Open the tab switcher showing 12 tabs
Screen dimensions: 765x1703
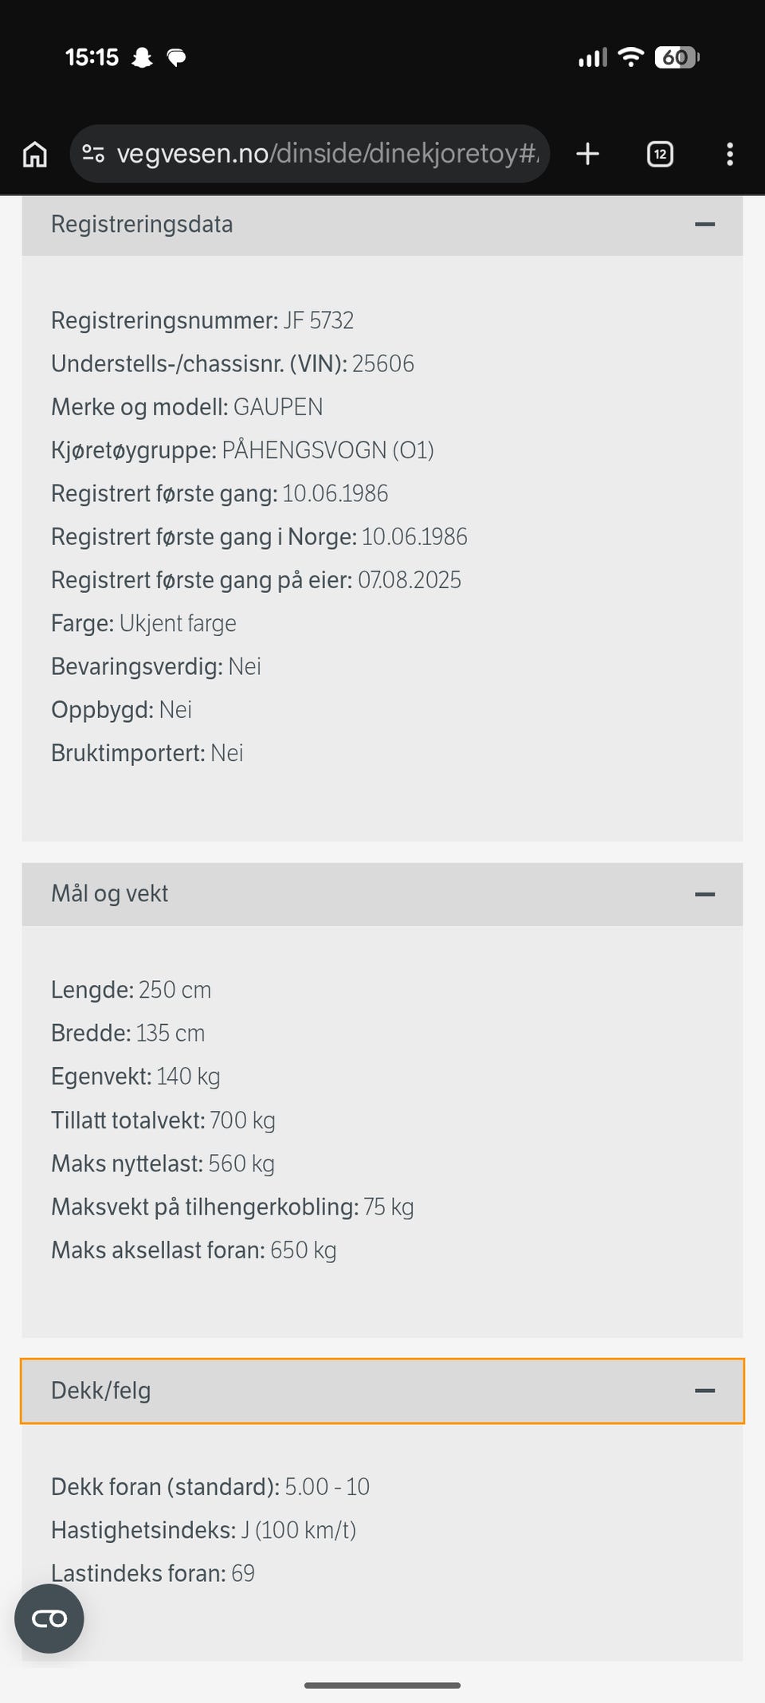click(660, 154)
